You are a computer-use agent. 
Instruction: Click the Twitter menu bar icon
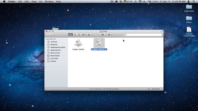(116, 2)
